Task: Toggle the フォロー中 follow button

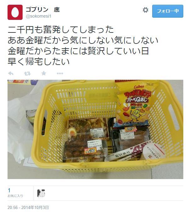Action: point(168,11)
